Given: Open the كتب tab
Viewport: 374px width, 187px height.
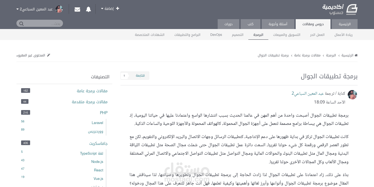Looking at the screenshot, I should point(251,24).
